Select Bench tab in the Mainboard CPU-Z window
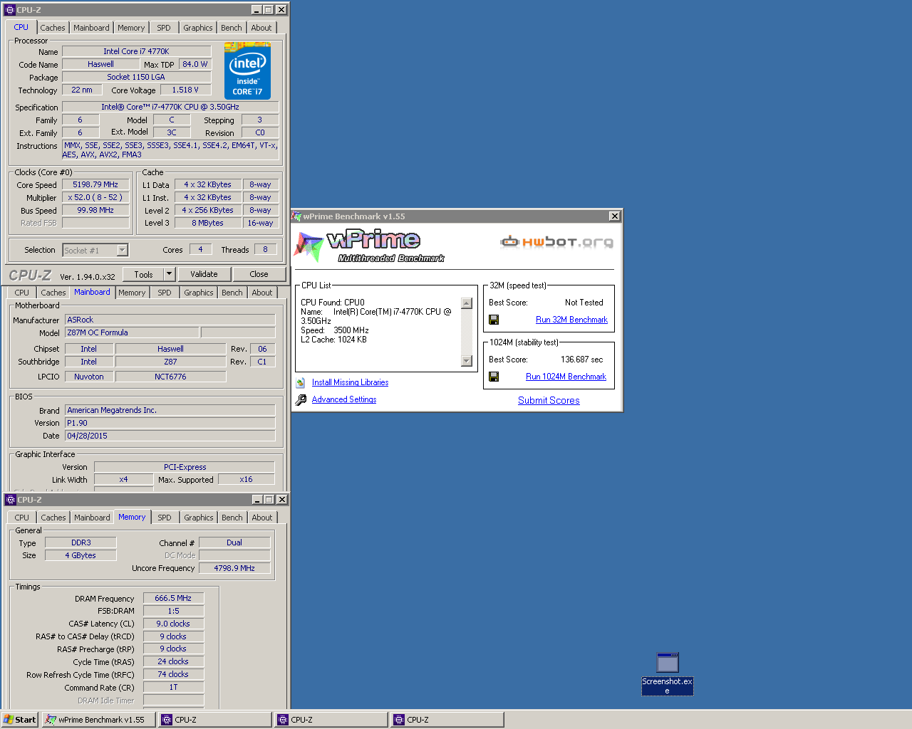 (232, 293)
